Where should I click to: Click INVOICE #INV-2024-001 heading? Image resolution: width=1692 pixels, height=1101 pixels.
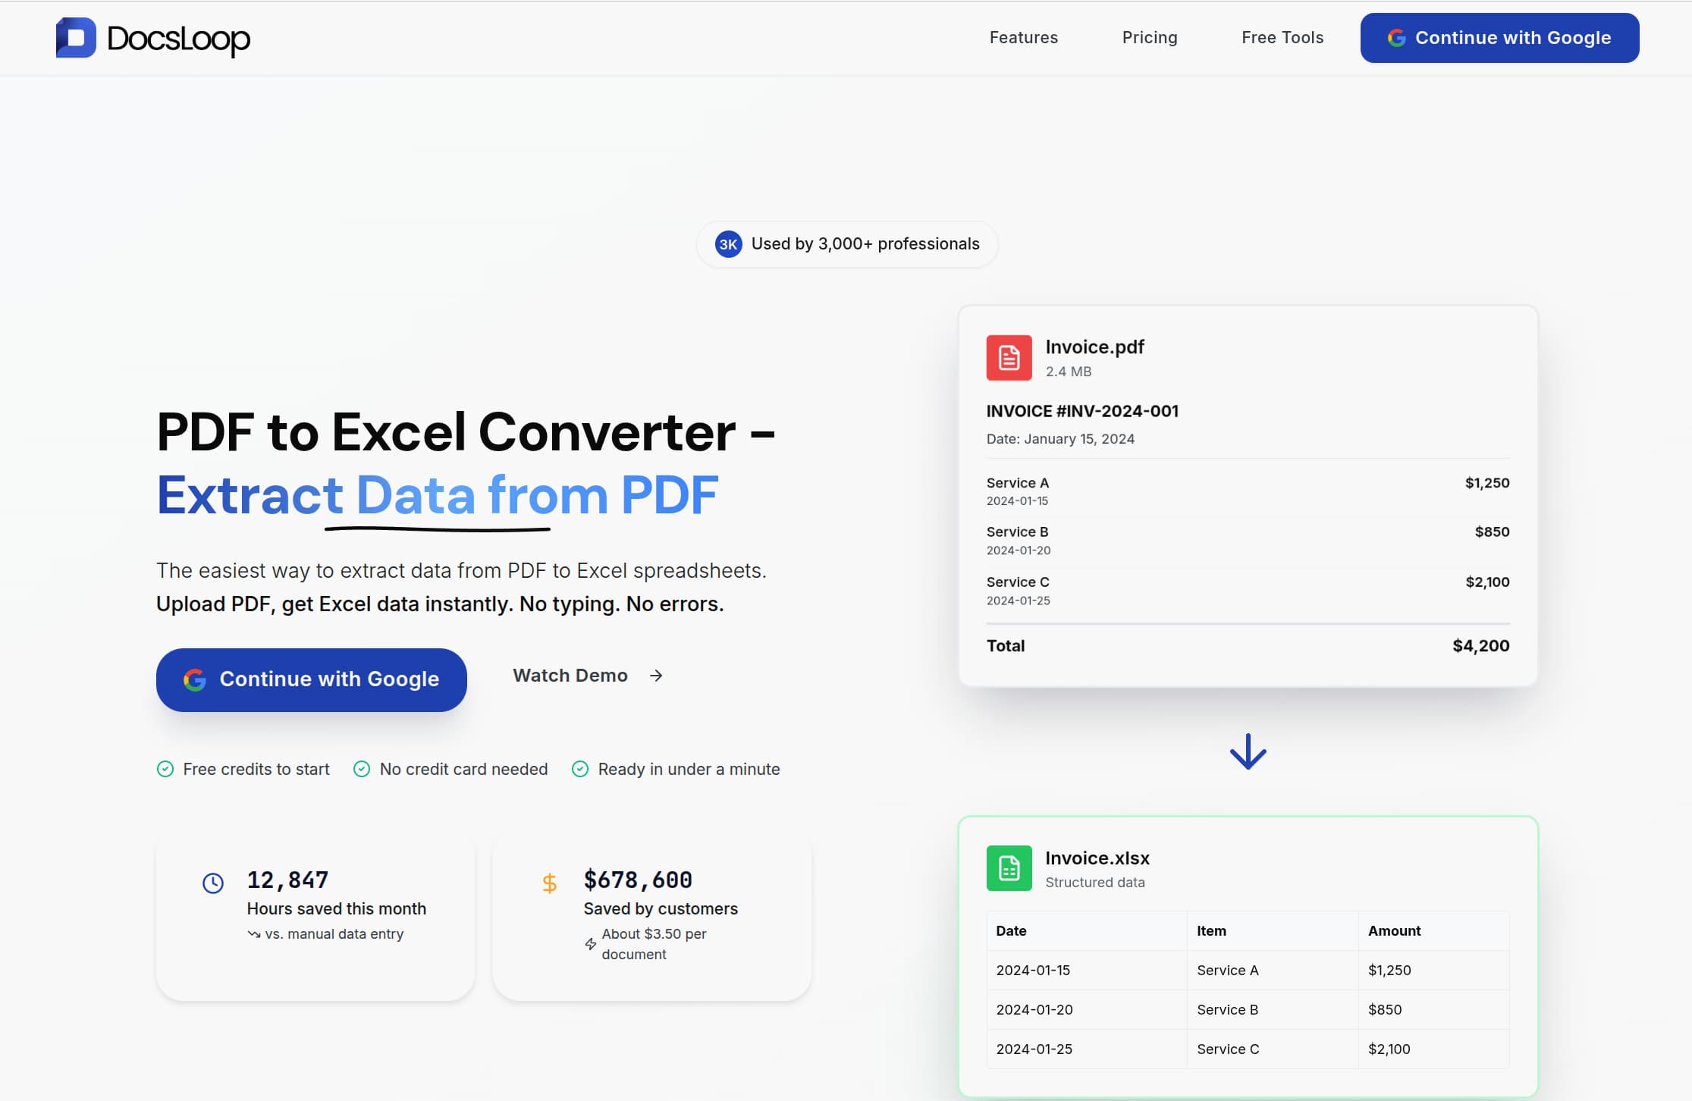click(1082, 411)
